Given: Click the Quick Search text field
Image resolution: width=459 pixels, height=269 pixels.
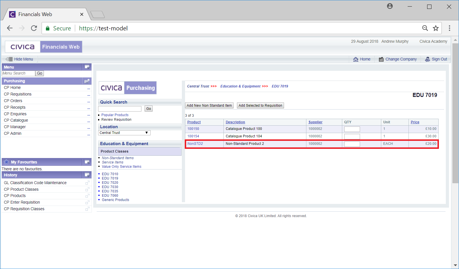Looking at the screenshot, I should (120, 109).
